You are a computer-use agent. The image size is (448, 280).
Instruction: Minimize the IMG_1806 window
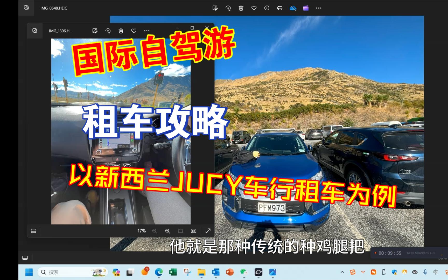tap(178, 27)
